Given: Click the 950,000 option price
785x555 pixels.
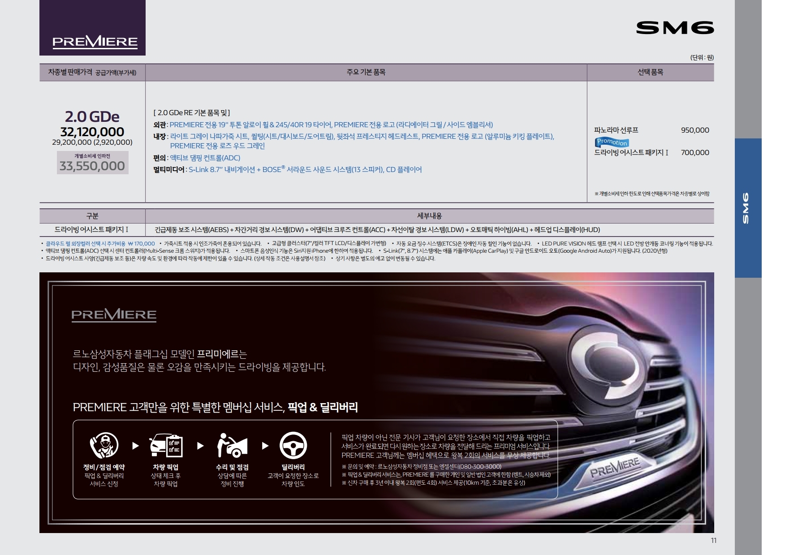Looking at the screenshot, I should pyautogui.click(x=695, y=130).
